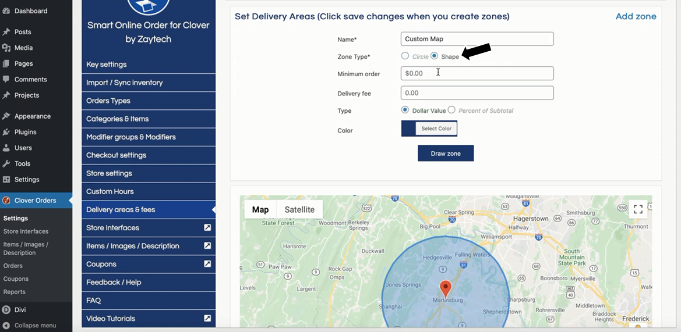Open Store settings section
The image size is (681, 332).
coord(149,173)
